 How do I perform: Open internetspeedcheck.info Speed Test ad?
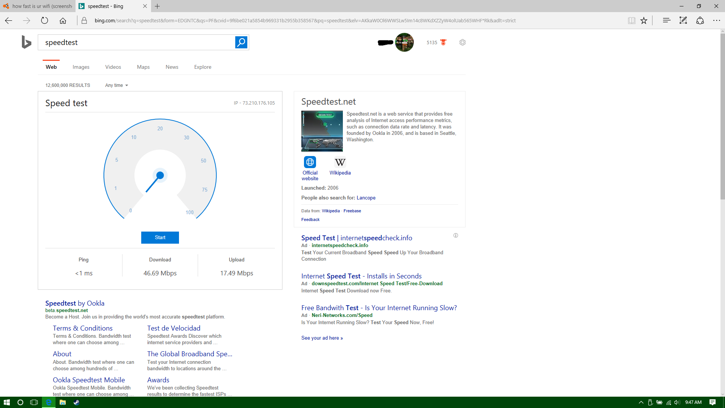point(357,238)
